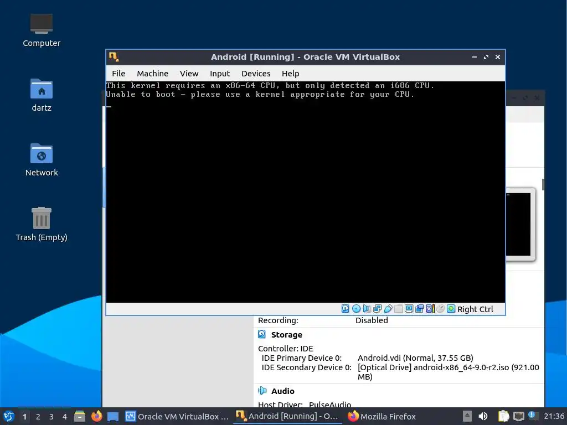567x425 pixels.
Task: Launch Firefox from taskbar quick launch icon
Action: tap(96, 416)
